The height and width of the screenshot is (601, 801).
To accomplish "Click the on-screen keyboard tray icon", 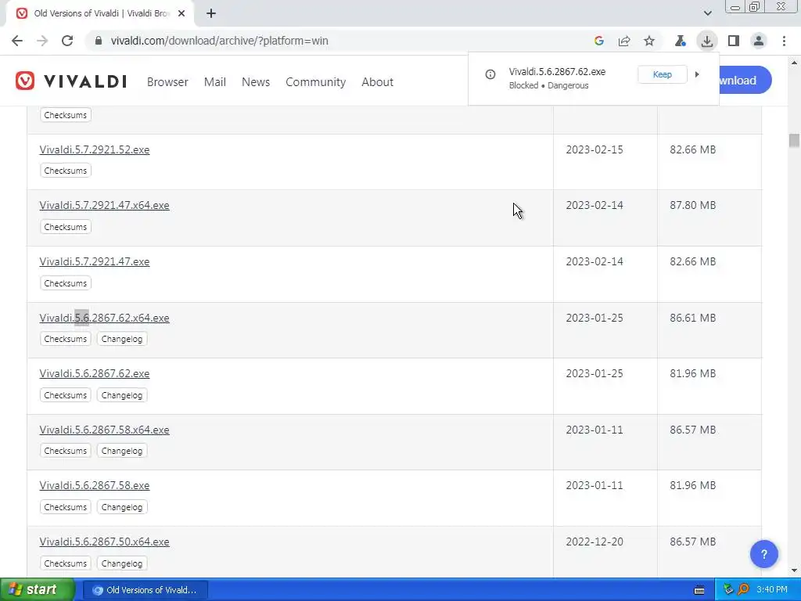I will click(699, 590).
